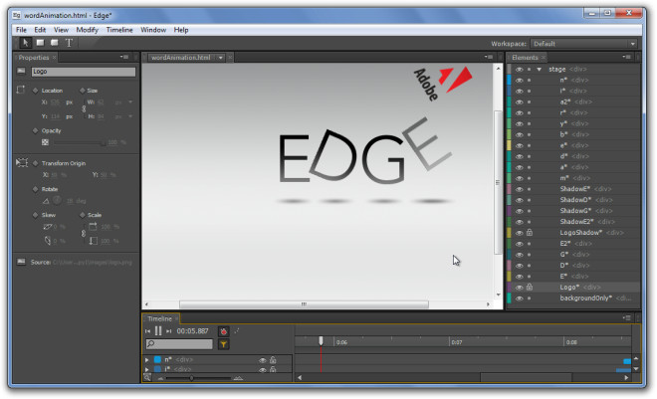
Task: Switch to the Timeline panel tab
Action: [x=159, y=318]
